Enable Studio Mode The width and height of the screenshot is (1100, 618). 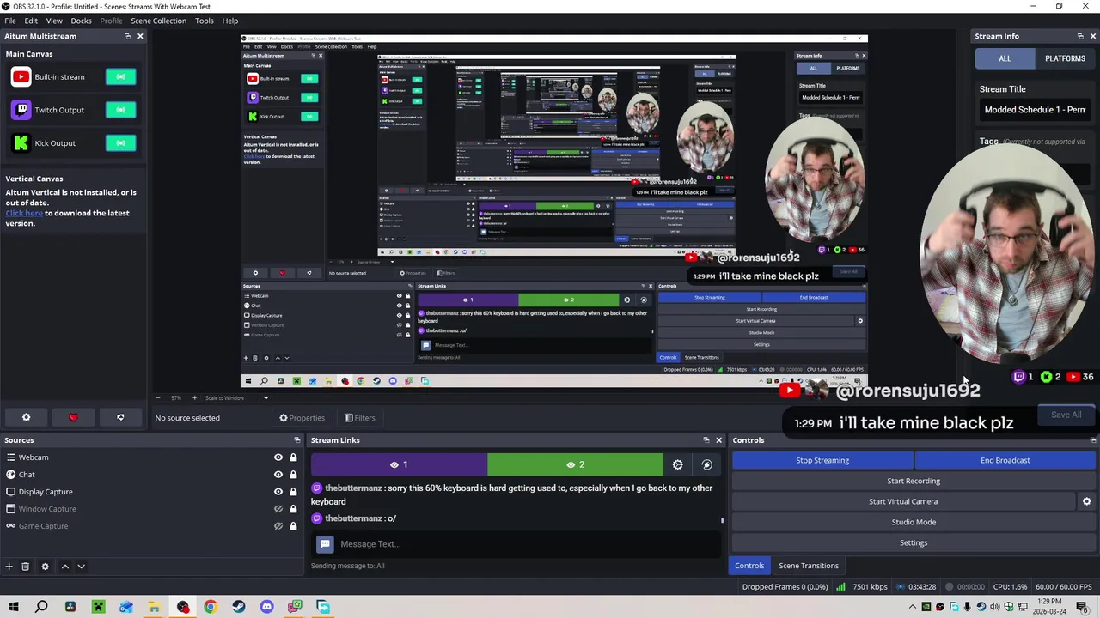click(914, 522)
